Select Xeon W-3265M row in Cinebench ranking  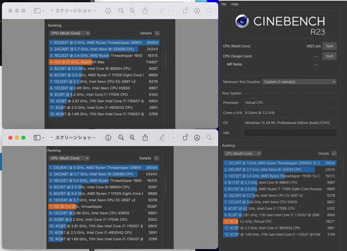280,169
